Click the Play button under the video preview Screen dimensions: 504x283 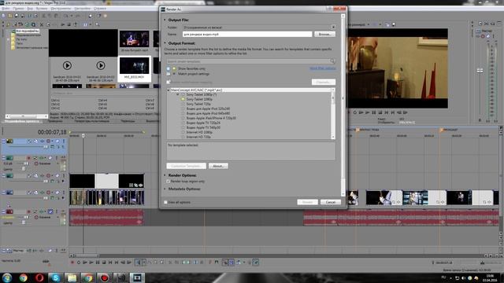pos(368,112)
